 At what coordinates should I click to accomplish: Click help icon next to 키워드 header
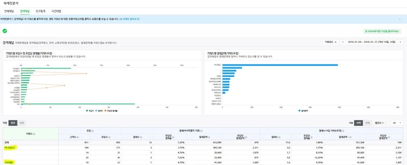(34, 134)
